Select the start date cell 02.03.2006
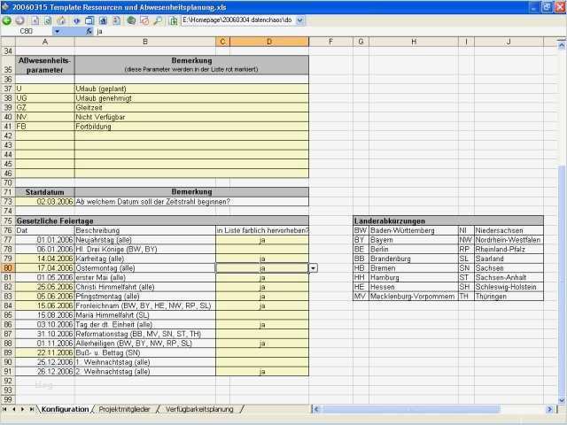The width and height of the screenshot is (567, 425). coord(45,202)
